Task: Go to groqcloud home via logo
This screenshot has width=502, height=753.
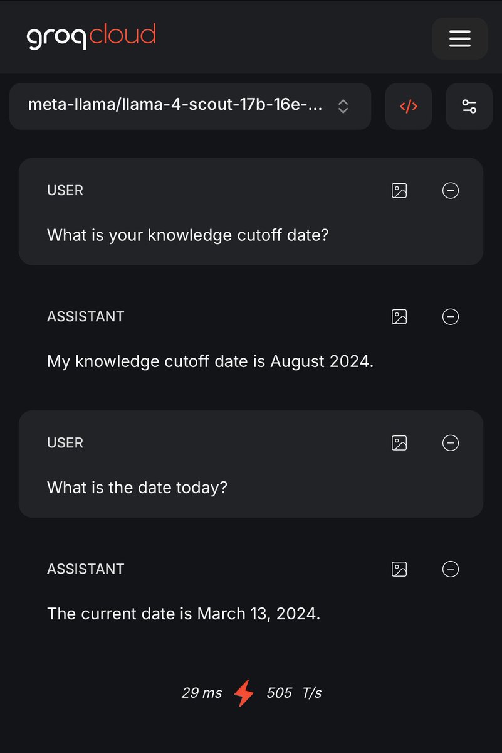Action: click(91, 36)
